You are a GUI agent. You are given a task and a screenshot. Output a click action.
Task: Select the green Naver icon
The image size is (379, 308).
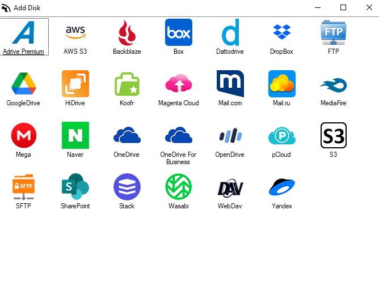pos(75,135)
